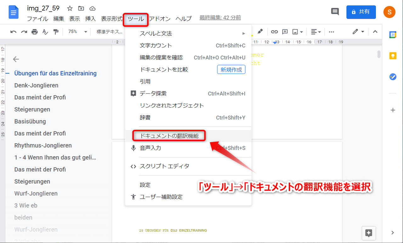Close outline with the back arrow
The width and height of the screenshot is (403, 243).
16,59
